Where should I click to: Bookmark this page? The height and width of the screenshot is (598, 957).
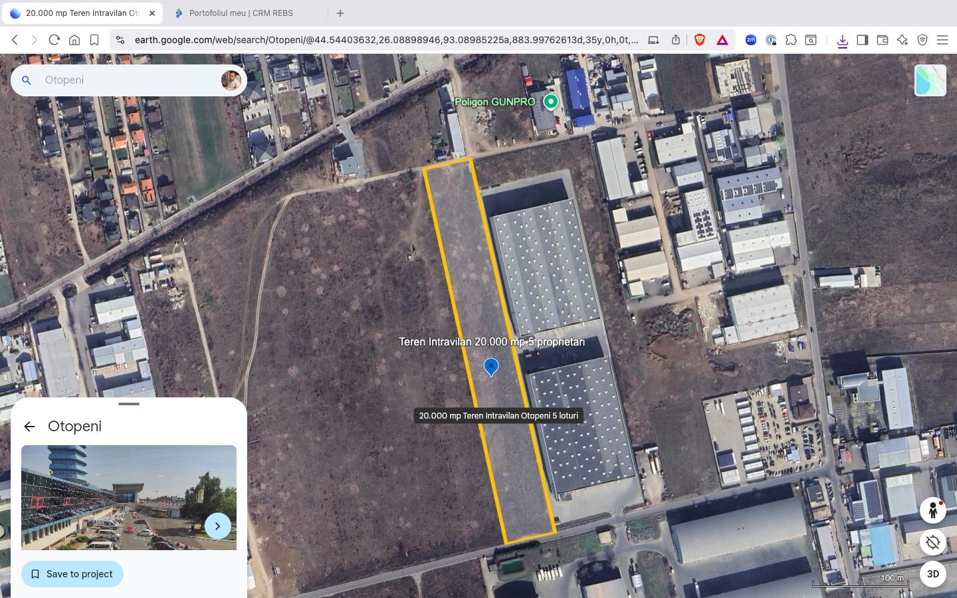click(x=94, y=40)
